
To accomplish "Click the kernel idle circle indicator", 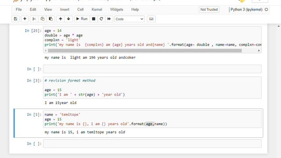I will (267, 10).
